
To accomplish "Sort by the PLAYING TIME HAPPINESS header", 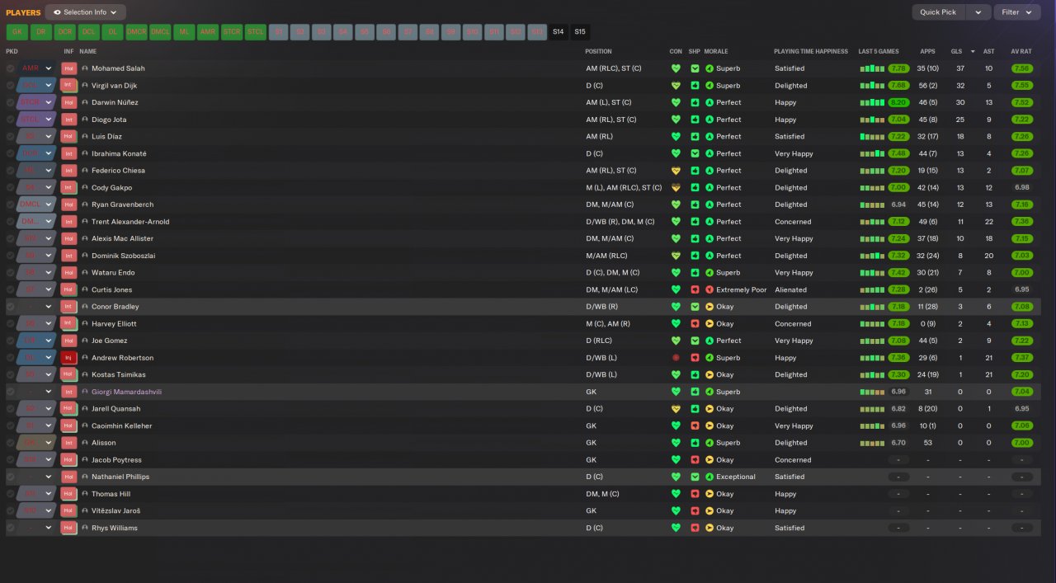I will [811, 51].
